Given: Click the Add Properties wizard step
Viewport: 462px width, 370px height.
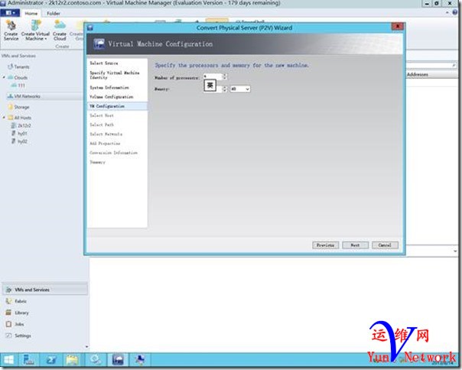Looking at the screenshot, I should click(x=105, y=144).
